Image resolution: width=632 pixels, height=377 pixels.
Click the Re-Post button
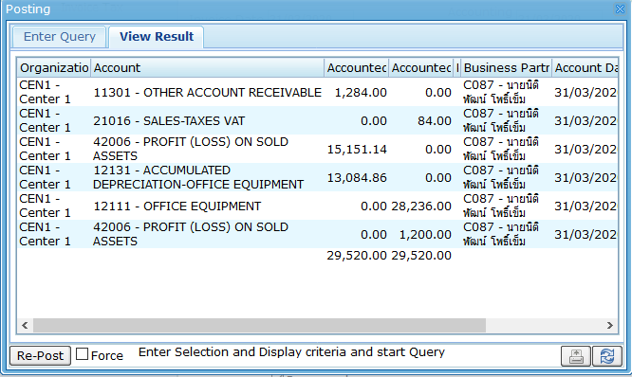40,355
